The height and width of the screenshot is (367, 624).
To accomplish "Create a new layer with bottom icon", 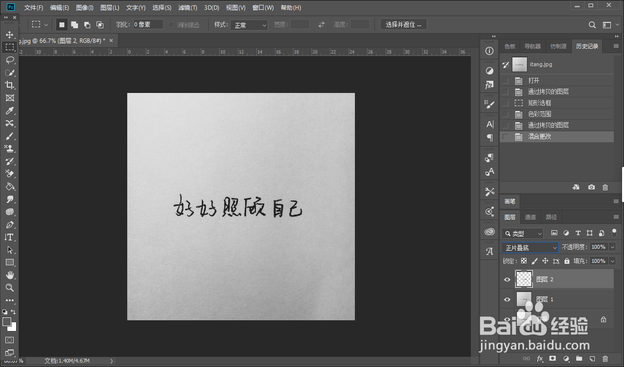I will click(592, 359).
